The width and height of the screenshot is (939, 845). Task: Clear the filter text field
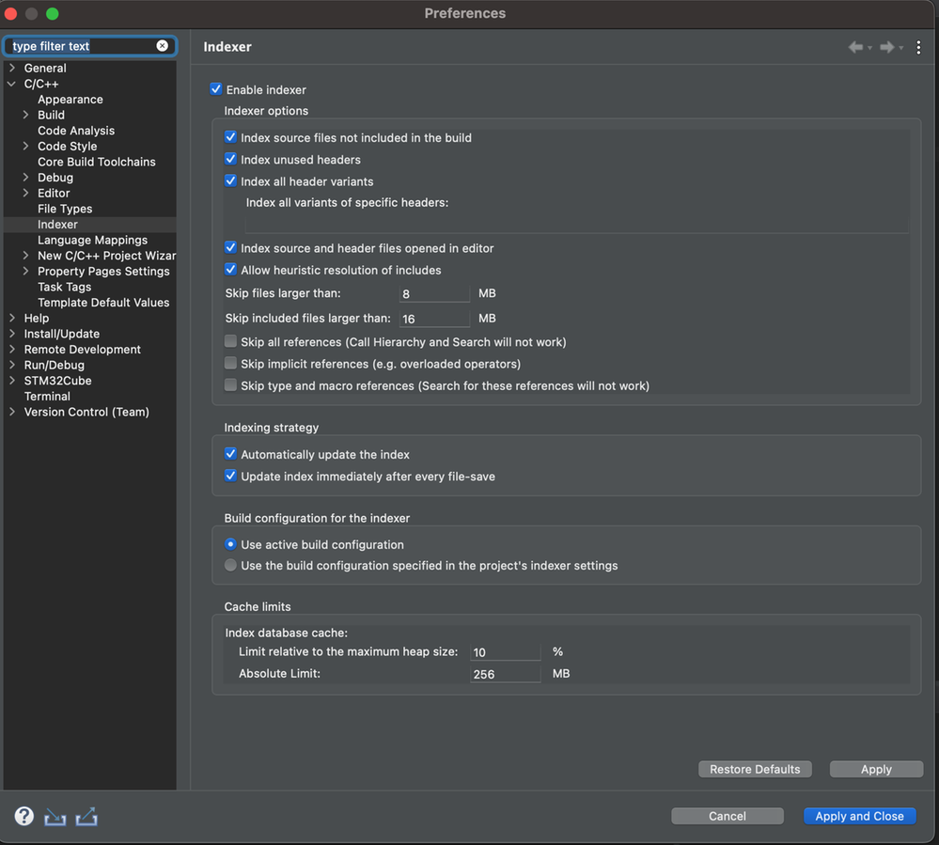click(162, 46)
